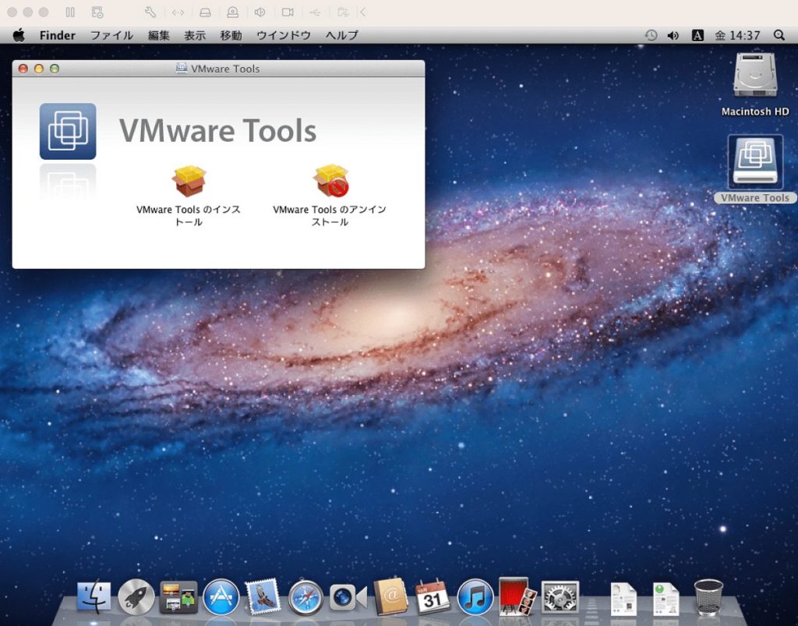Open iCal calendar from the Dock
Image resolution: width=798 pixels, height=626 pixels.
pyautogui.click(x=433, y=596)
